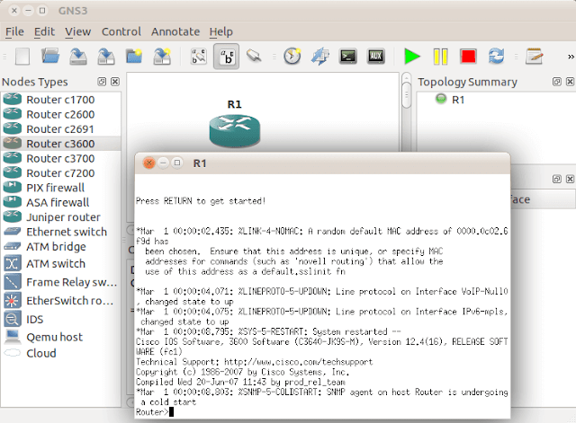Open the Annotate menu

[175, 32]
